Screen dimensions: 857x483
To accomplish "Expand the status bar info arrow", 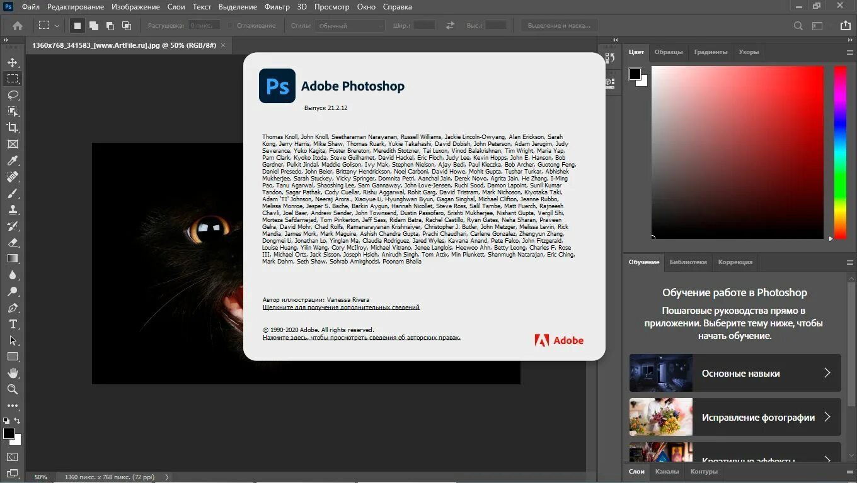I will [x=167, y=477].
